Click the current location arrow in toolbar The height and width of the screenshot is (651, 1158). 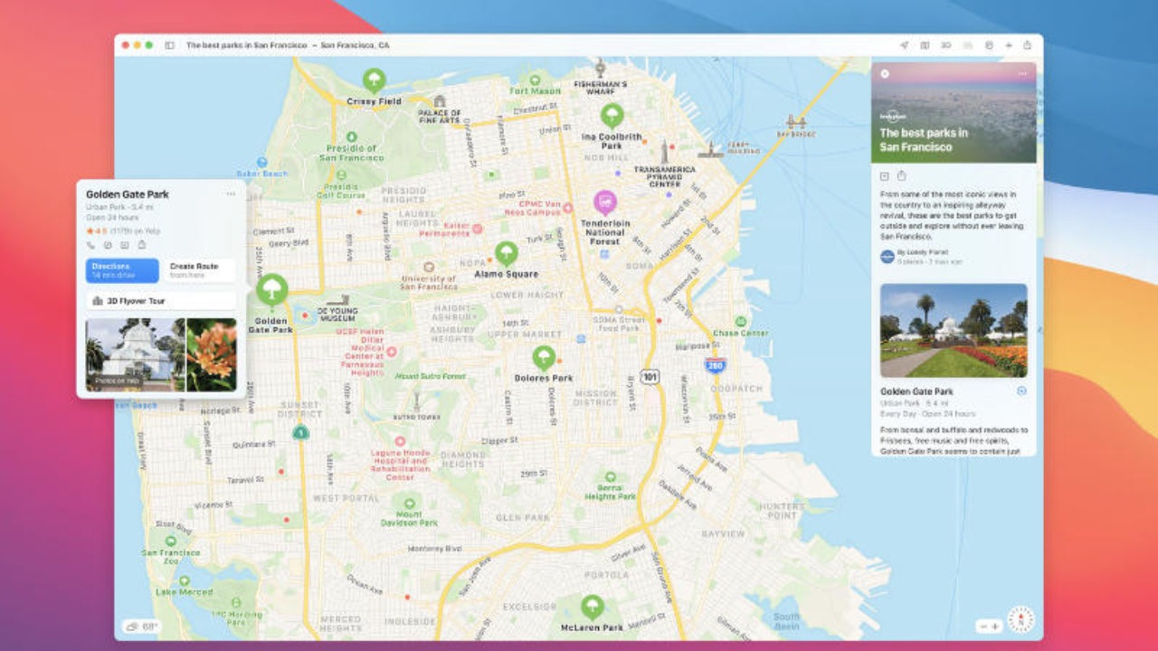904,45
